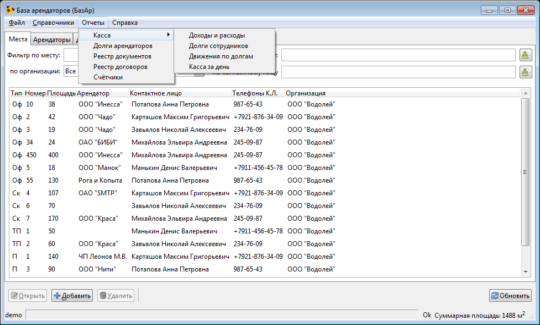Click the Открыть button
The image size is (540, 325).
tap(28, 296)
